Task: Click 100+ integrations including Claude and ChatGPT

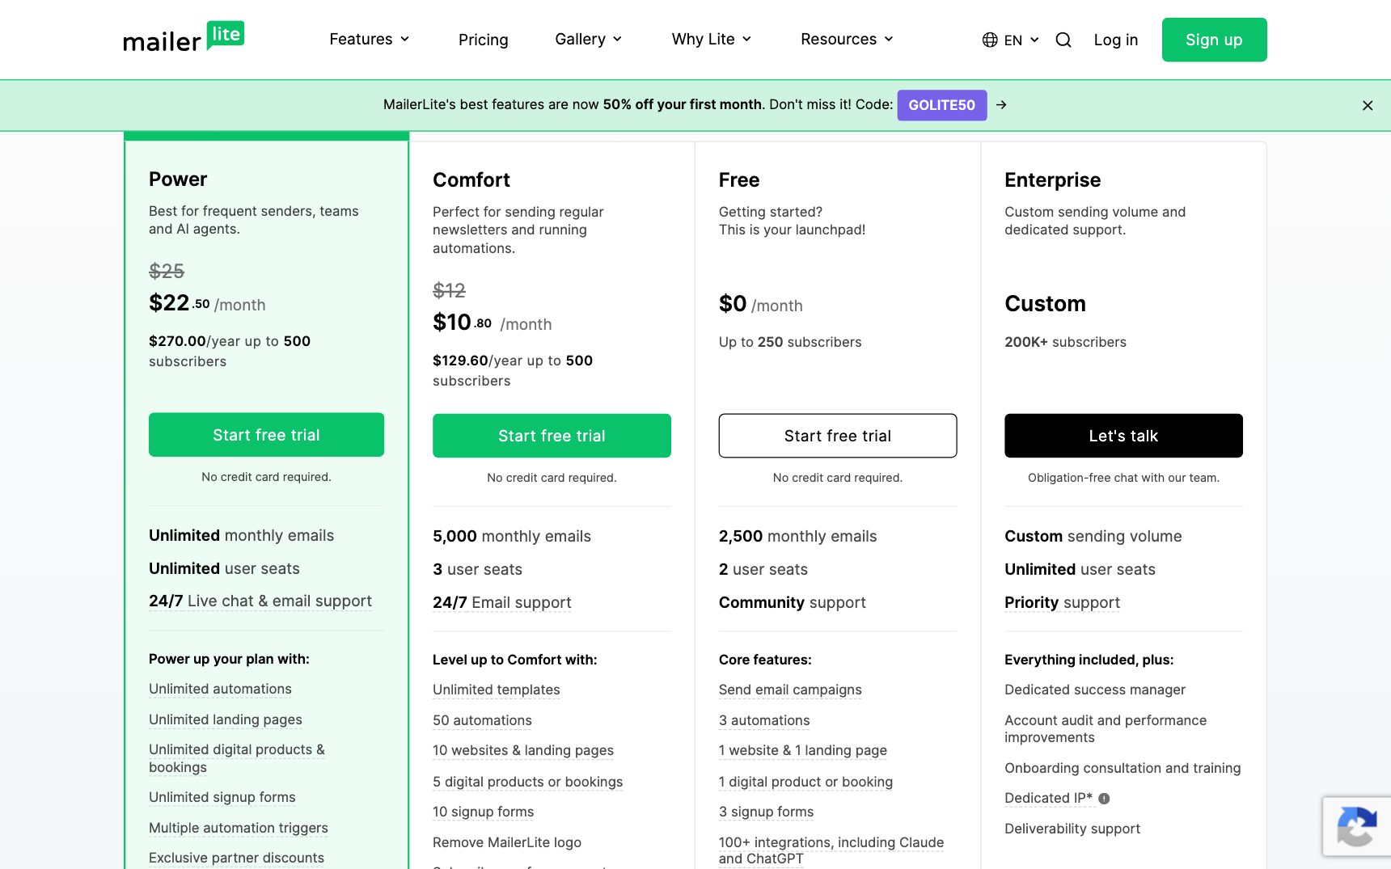Action: [x=831, y=850]
